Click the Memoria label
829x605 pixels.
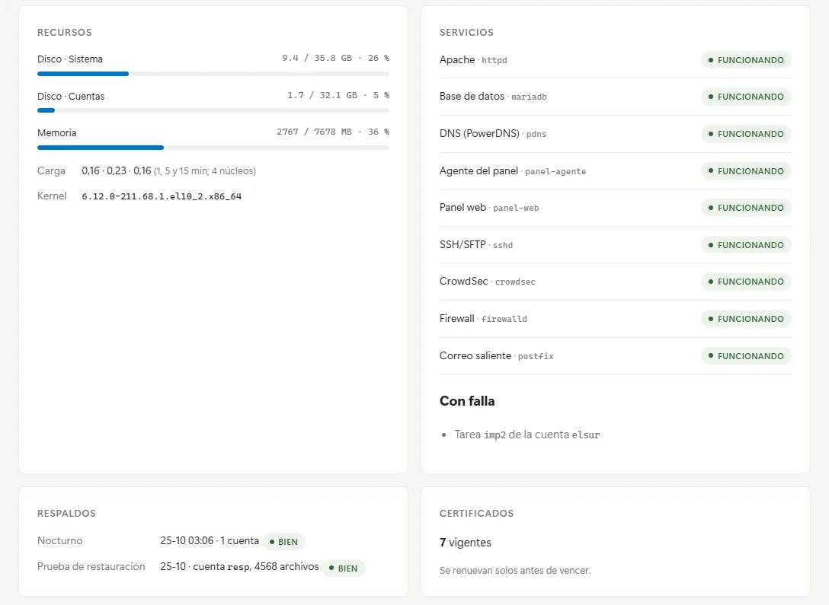click(56, 132)
